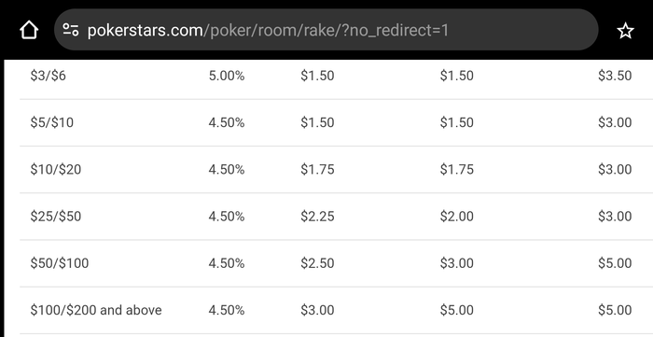
Task: Open site info icon in address bar
Action: [x=71, y=30]
